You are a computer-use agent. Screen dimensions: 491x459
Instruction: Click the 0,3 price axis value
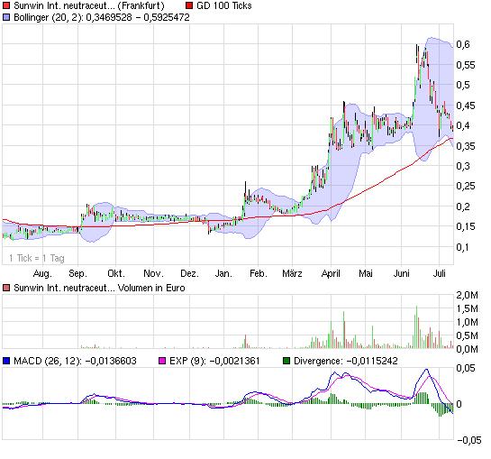tap(463, 166)
